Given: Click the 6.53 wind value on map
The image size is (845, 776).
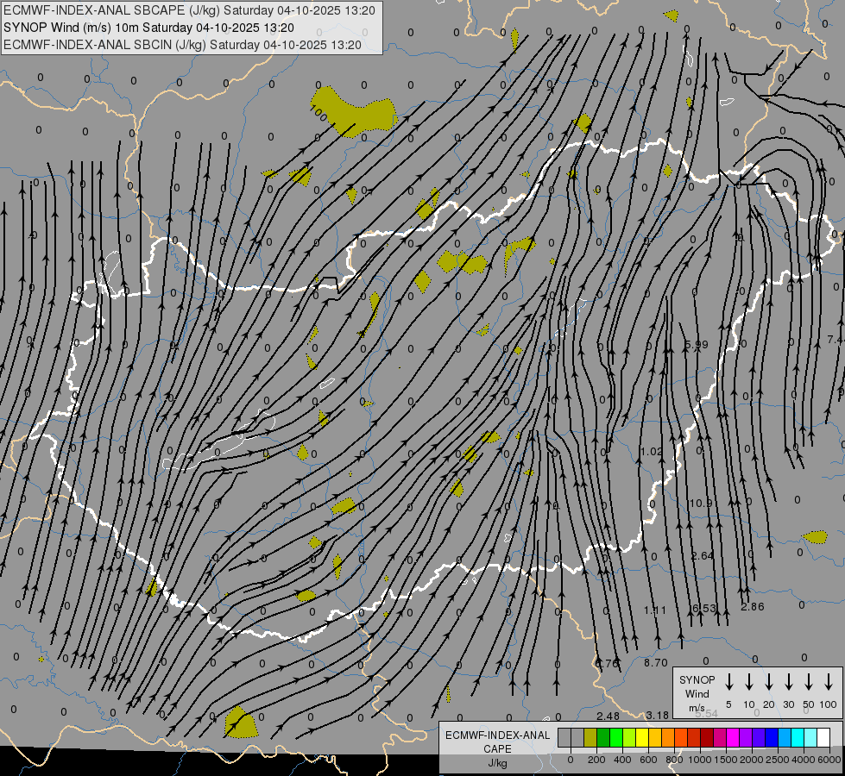Looking at the screenshot, I should tap(703, 609).
